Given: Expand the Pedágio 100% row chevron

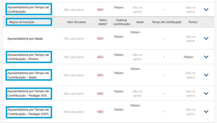Looking at the screenshot, I should coord(206,112).
